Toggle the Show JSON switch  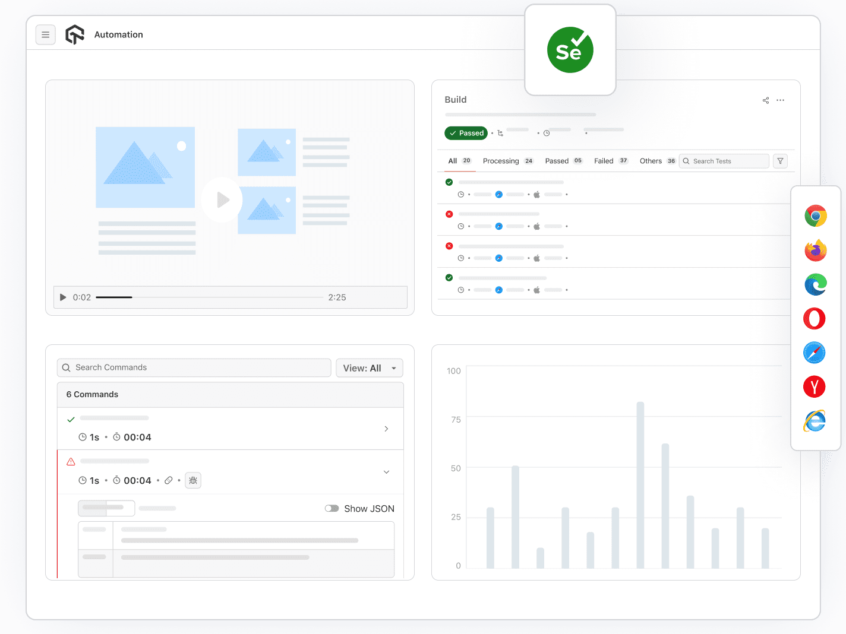332,508
